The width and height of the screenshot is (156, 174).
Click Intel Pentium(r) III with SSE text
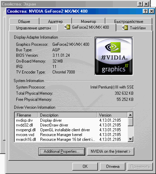pos(112,87)
